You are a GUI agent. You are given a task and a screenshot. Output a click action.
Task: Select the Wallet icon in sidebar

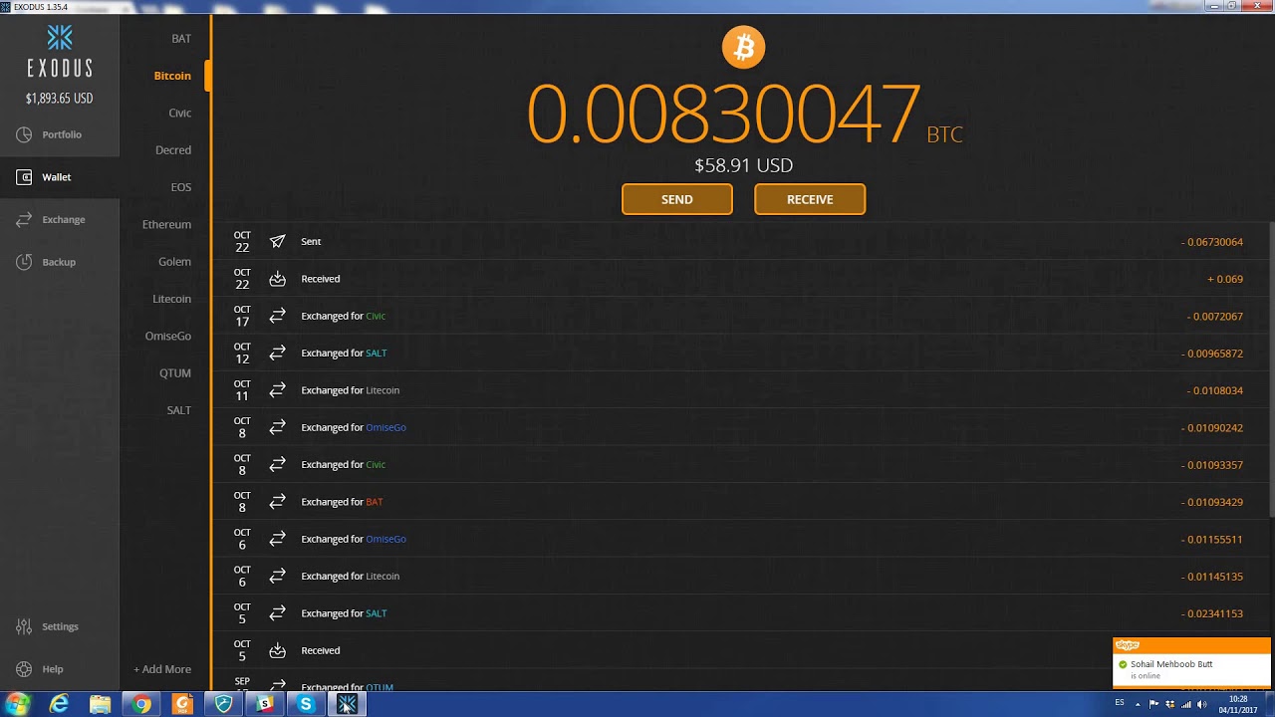25,177
